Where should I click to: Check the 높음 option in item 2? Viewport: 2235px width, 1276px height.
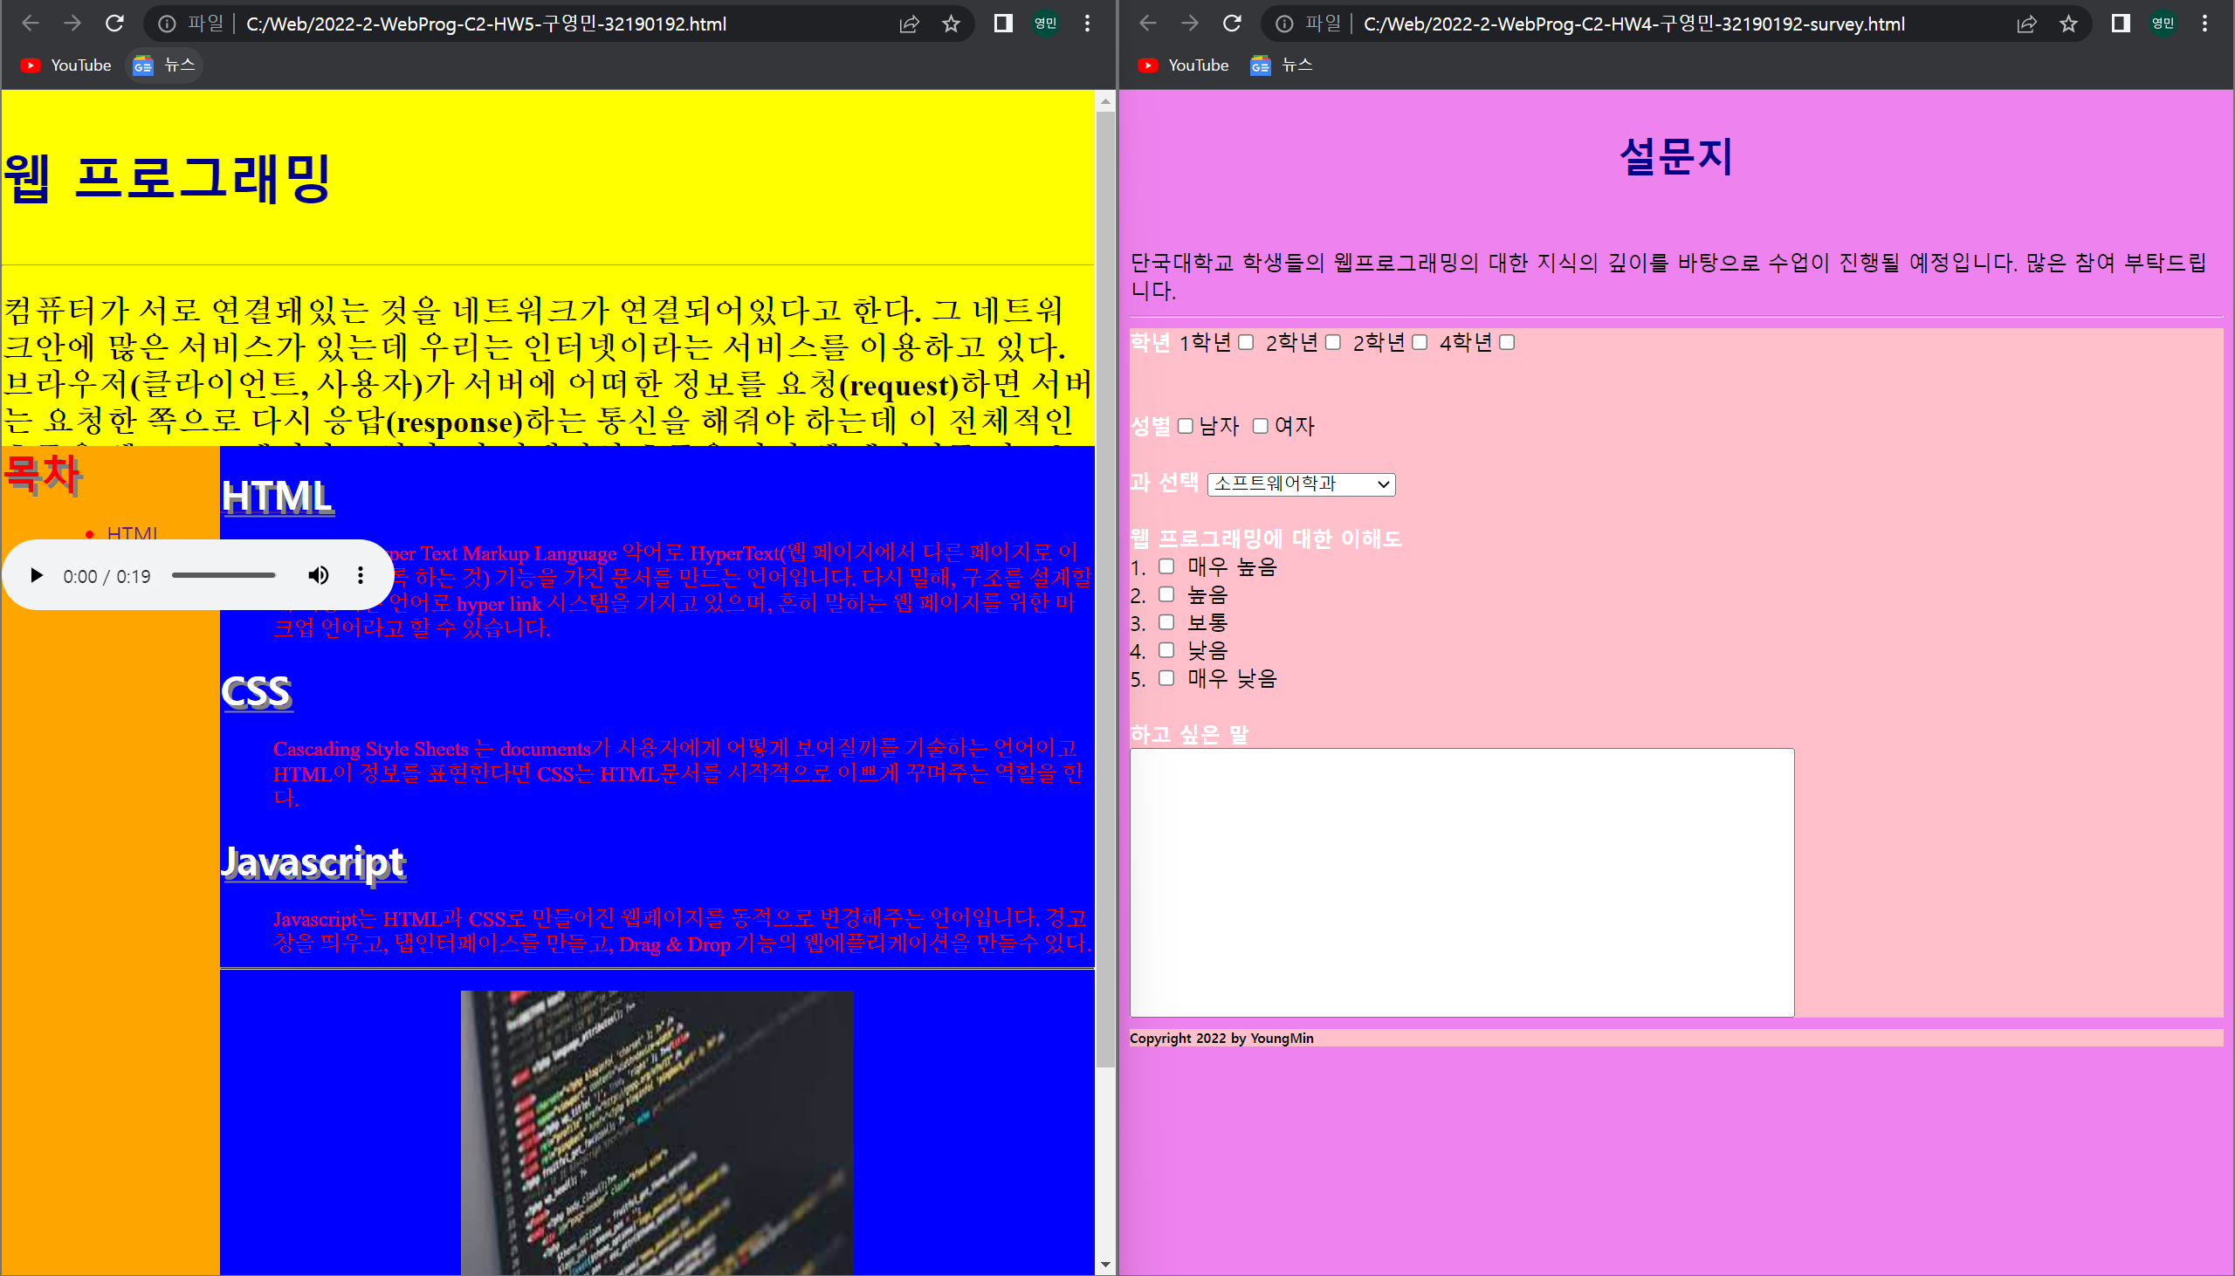1166,594
